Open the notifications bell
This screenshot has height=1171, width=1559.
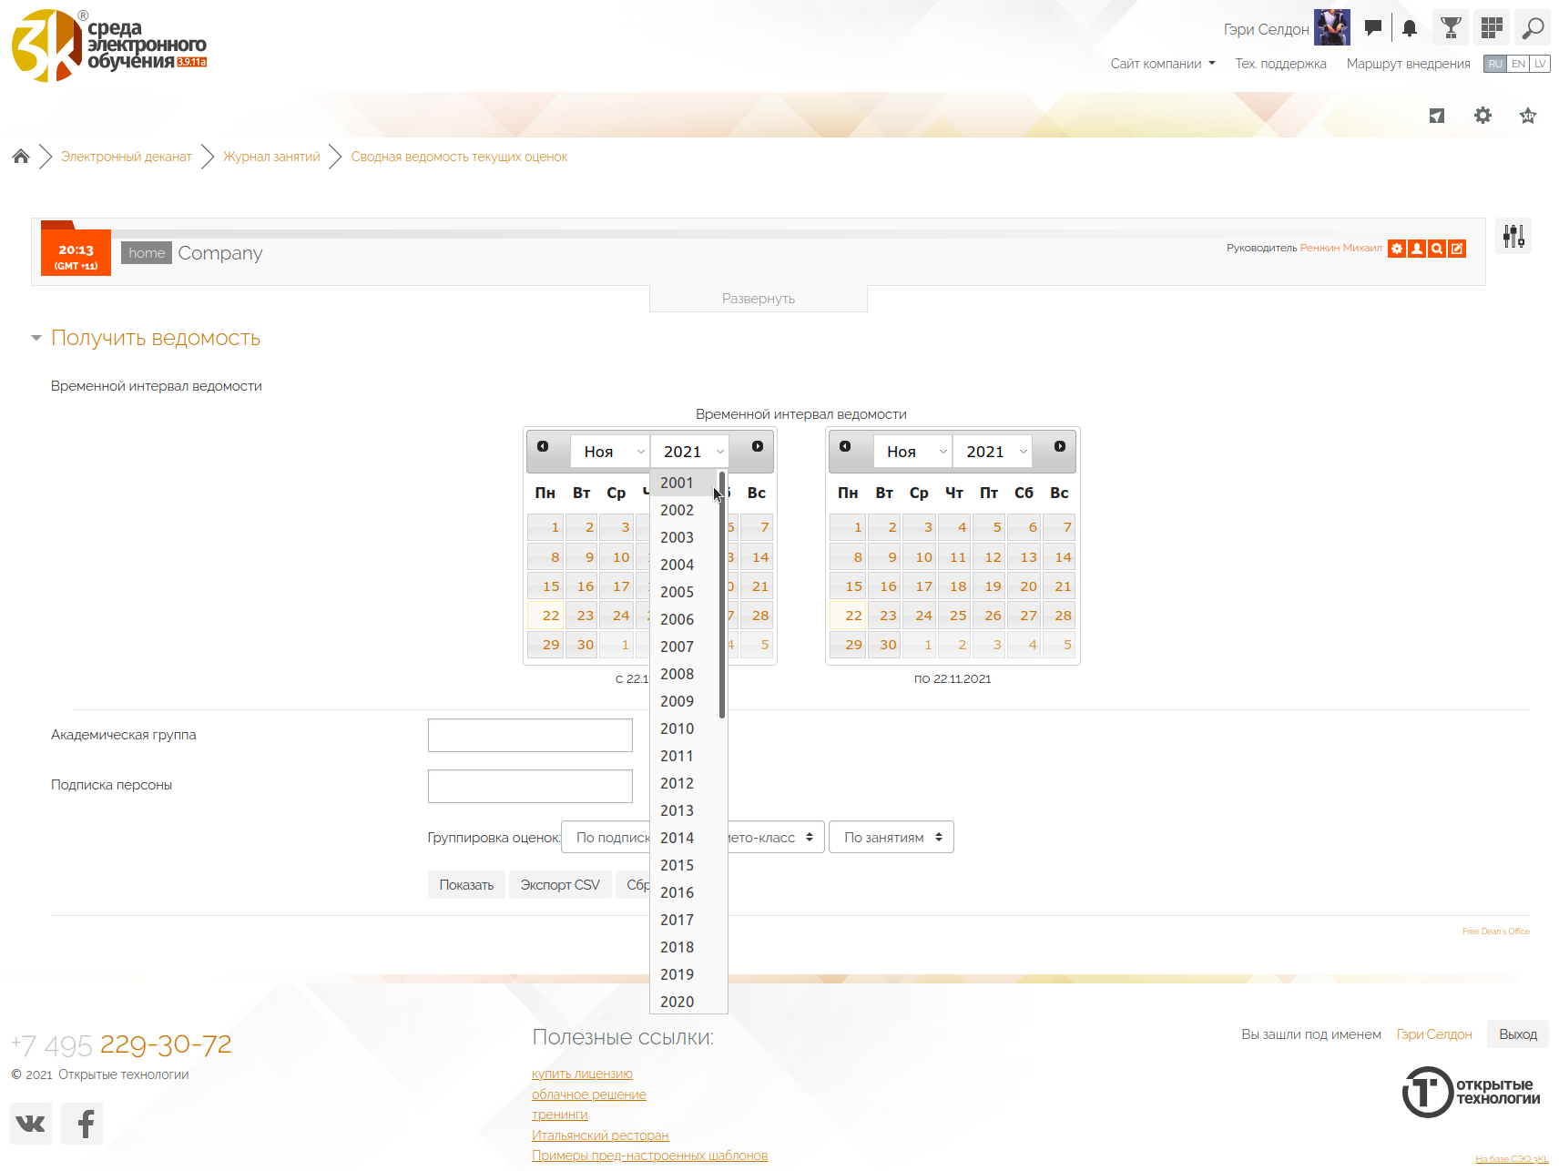pos(1410,28)
